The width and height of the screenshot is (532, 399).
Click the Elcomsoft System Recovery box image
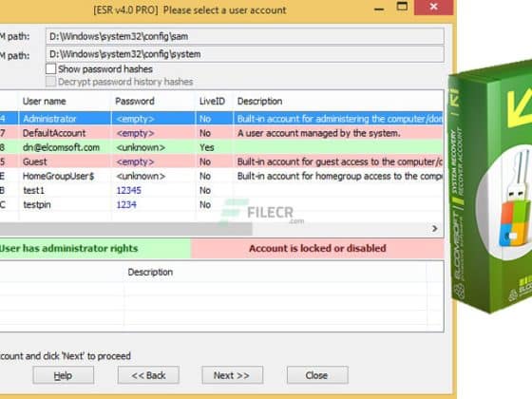click(490, 186)
